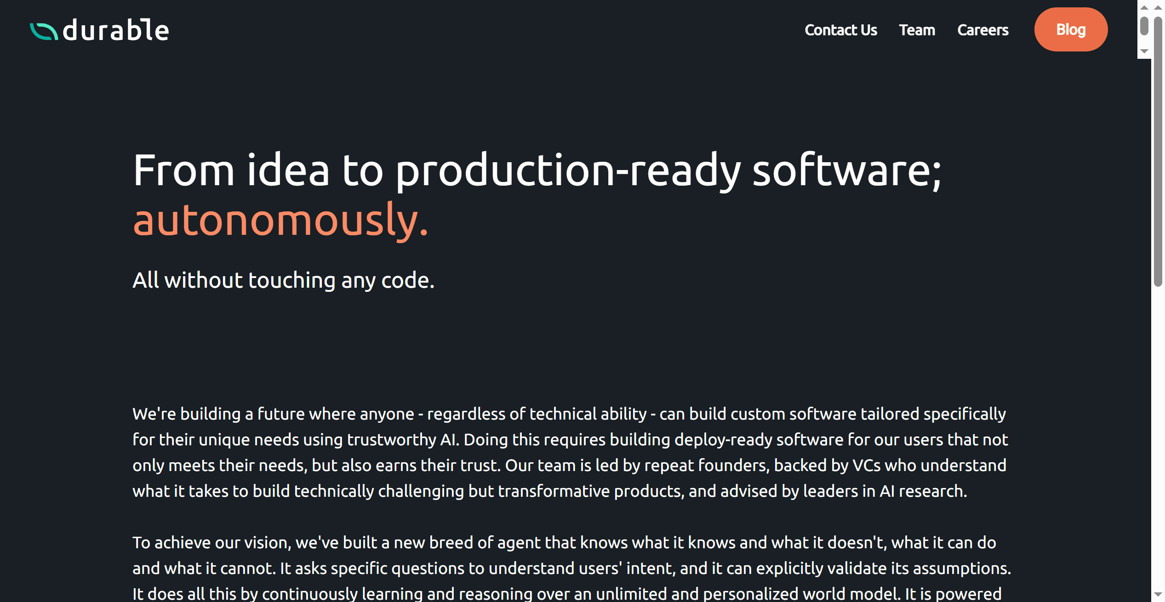This screenshot has width=1165, height=602.
Task: Go to the Team page
Action: pyautogui.click(x=917, y=30)
